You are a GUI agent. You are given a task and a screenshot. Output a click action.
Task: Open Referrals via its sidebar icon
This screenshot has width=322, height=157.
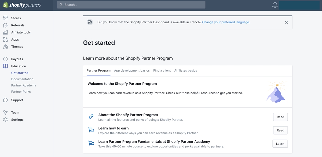point(5,25)
